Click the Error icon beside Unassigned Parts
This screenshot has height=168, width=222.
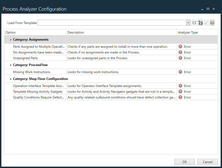coord(180,58)
